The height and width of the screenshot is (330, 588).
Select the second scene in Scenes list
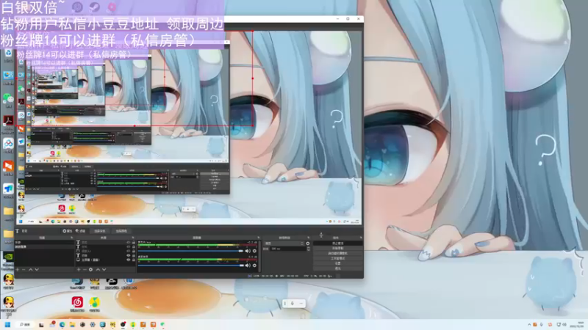click(x=44, y=247)
